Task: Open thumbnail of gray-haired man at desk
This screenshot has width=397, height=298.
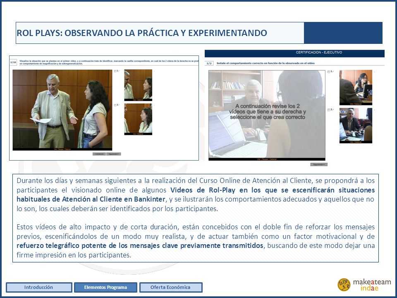Action: [356, 125]
